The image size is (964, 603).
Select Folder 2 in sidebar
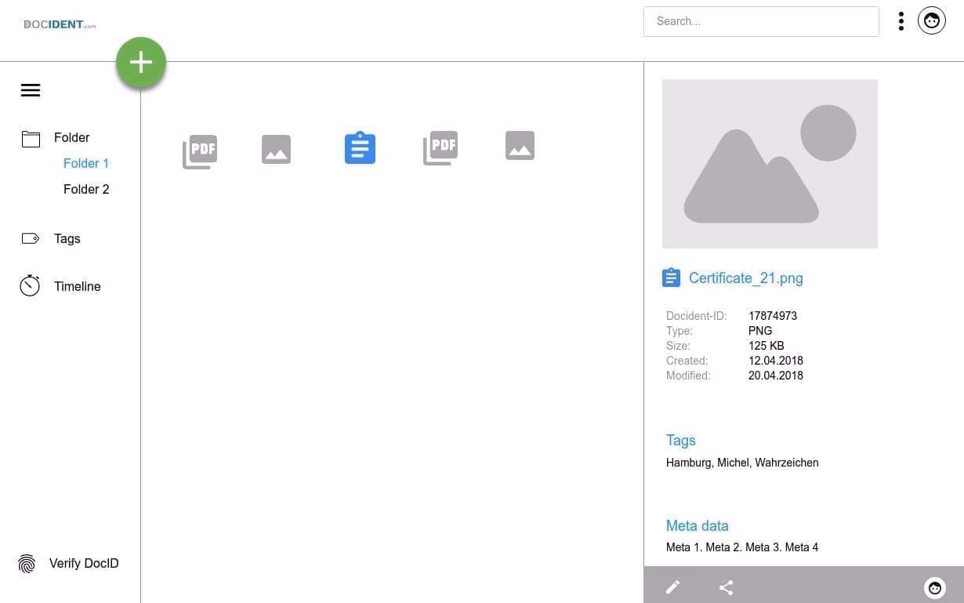86,189
